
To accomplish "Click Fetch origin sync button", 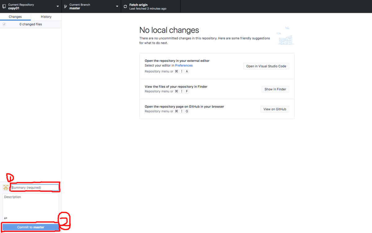I will pyautogui.click(x=151, y=6).
